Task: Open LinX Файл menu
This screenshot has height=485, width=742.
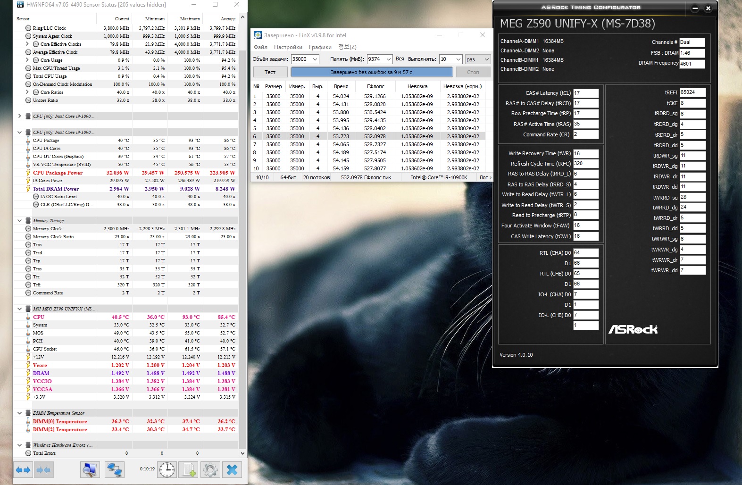Action: (260, 47)
